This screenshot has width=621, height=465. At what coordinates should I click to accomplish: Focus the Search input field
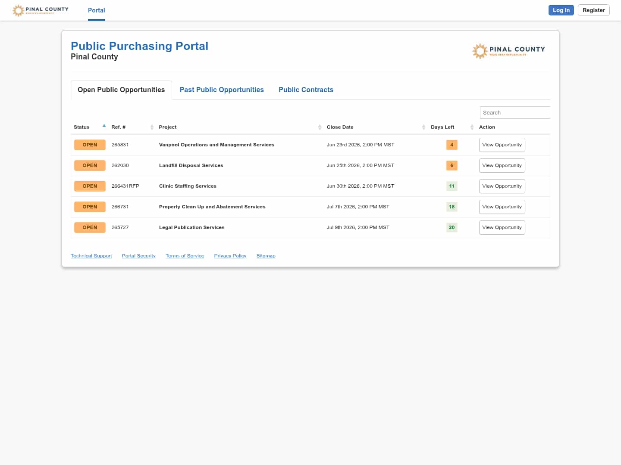pyautogui.click(x=515, y=112)
